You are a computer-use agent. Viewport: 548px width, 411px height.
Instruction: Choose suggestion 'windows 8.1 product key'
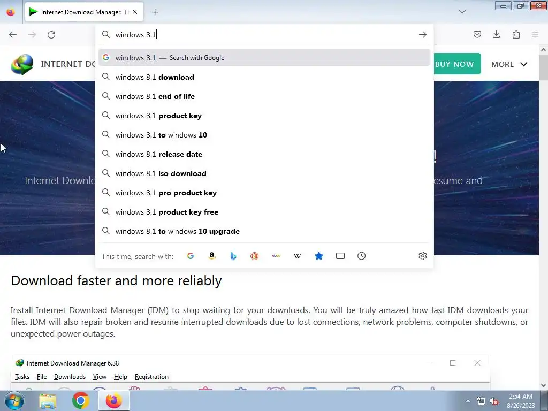(x=264, y=116)
